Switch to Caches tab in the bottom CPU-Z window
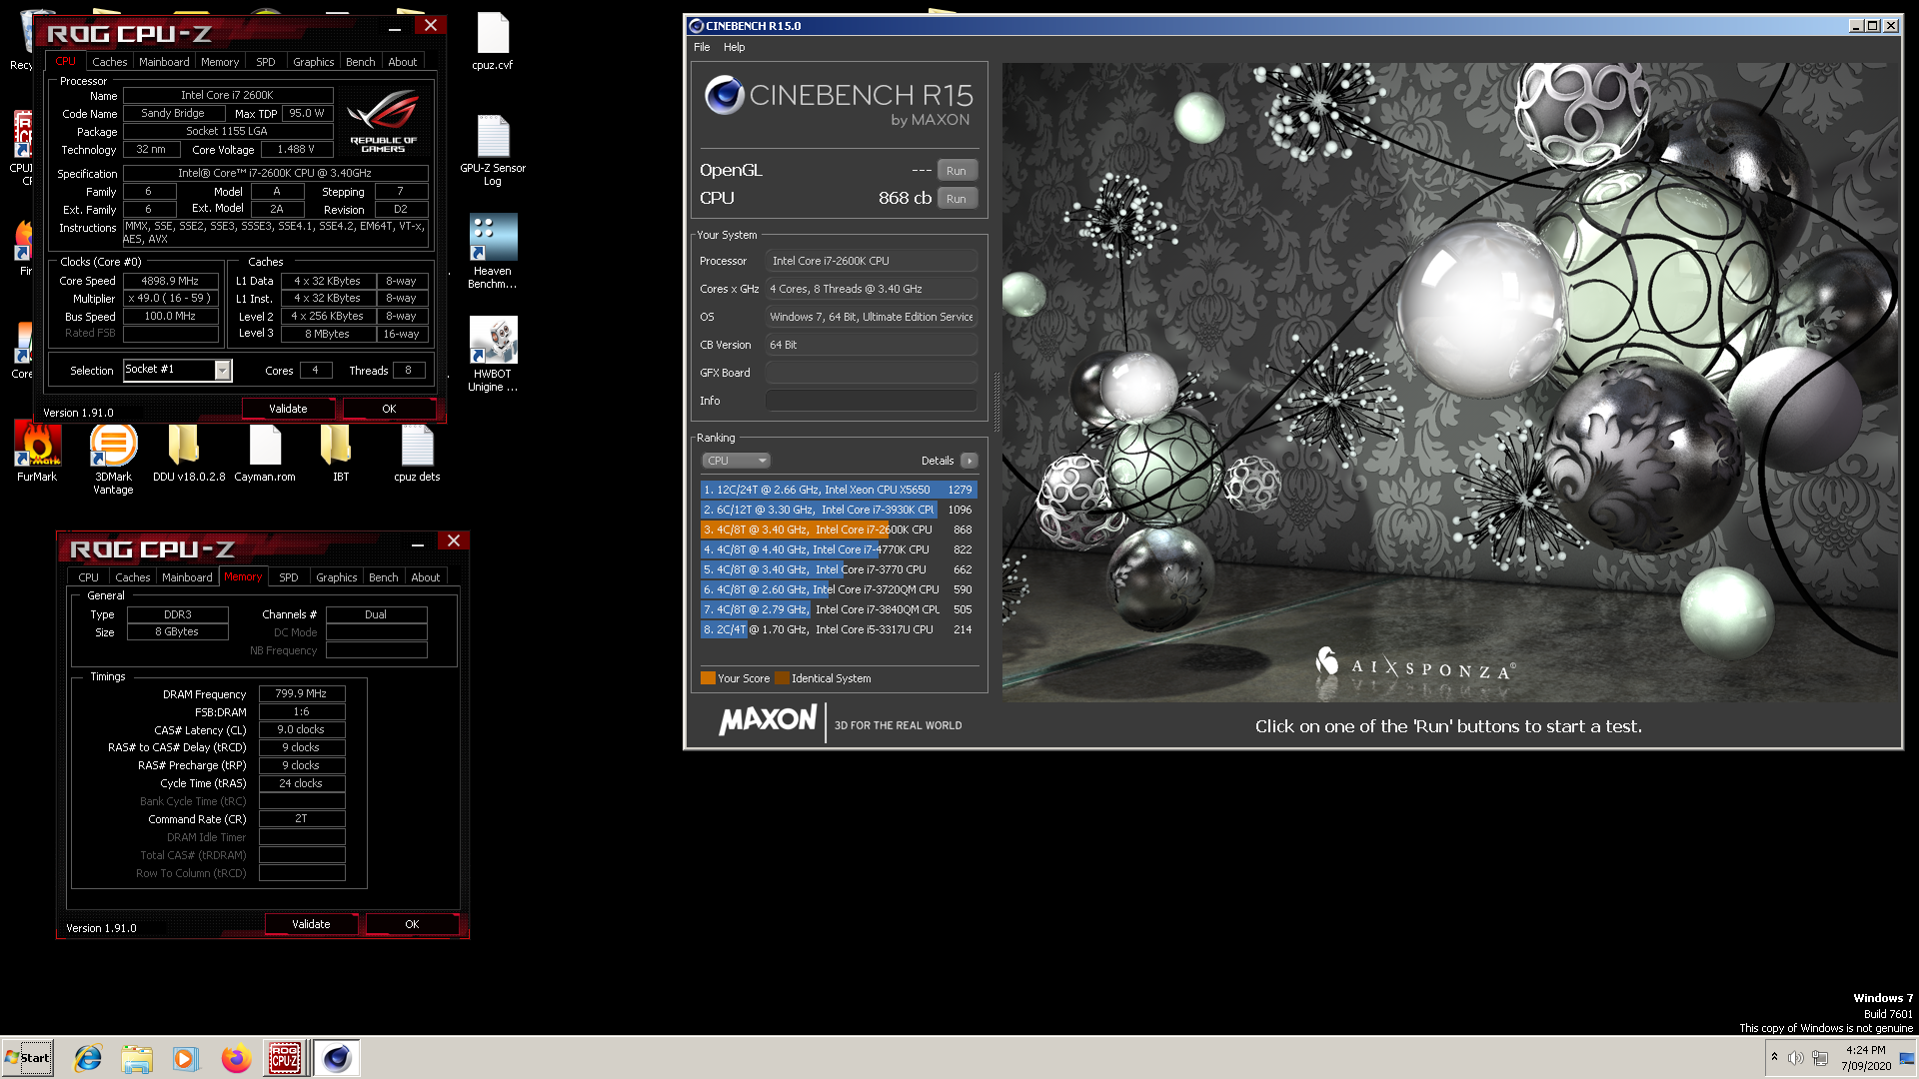The height and width of the screenshot is (1079, 1919). tap(133, 577)
